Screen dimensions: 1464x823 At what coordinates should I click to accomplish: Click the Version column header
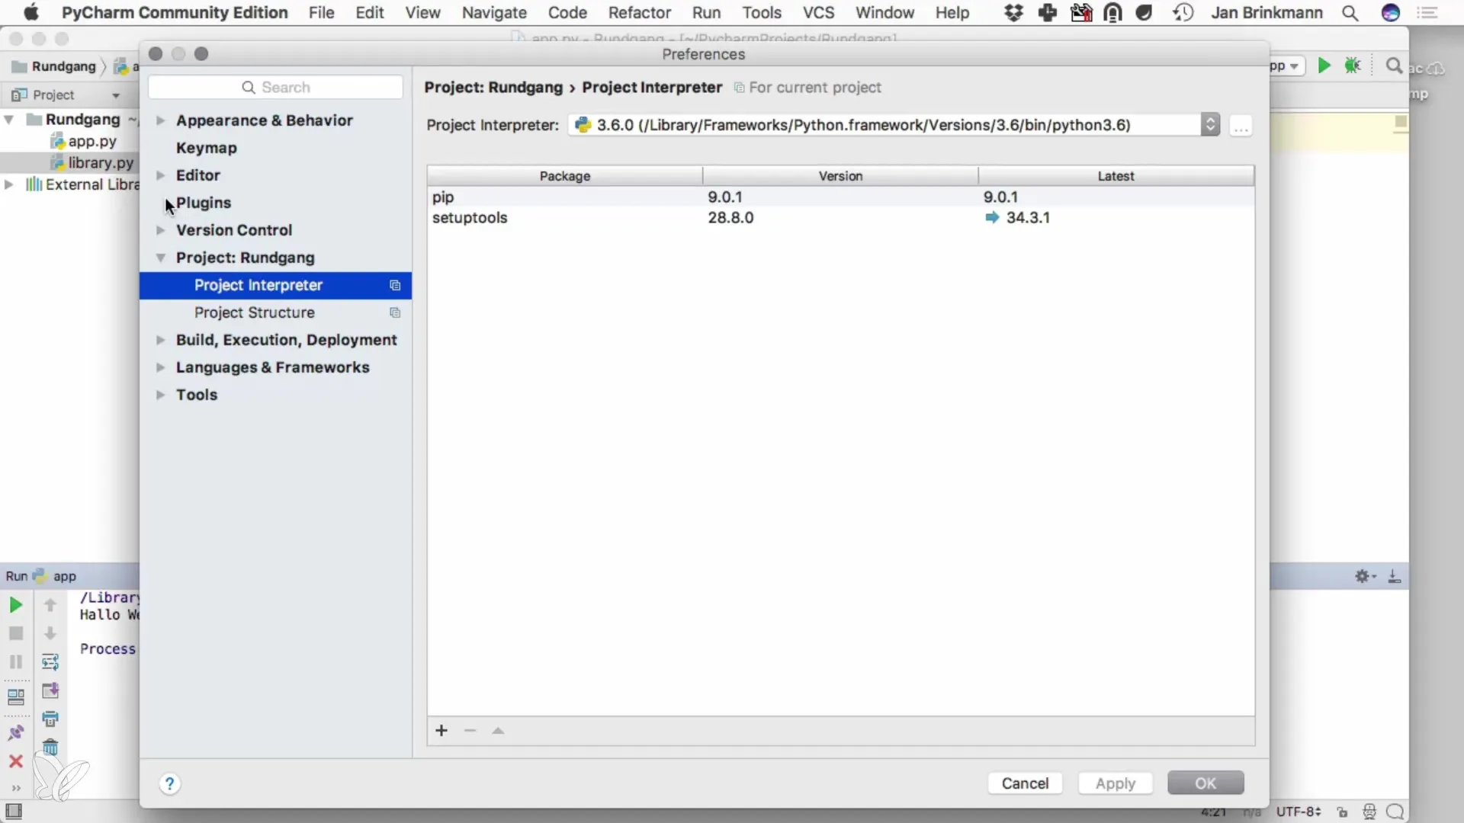(x=840, y=176)
